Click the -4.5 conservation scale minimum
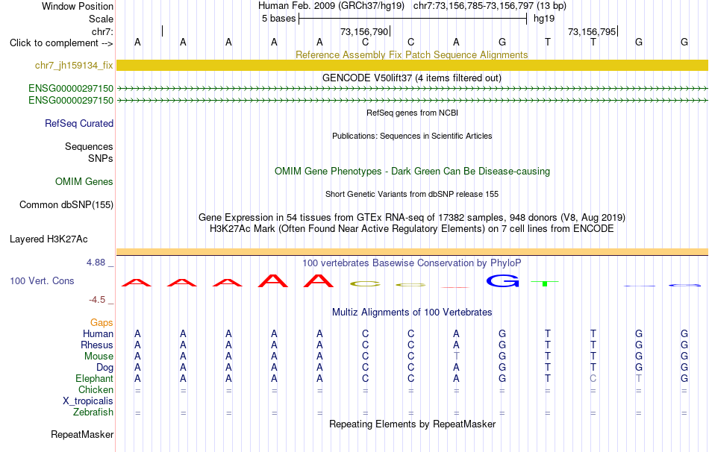This screenshot has width=709, height=452. pos(97,300)
